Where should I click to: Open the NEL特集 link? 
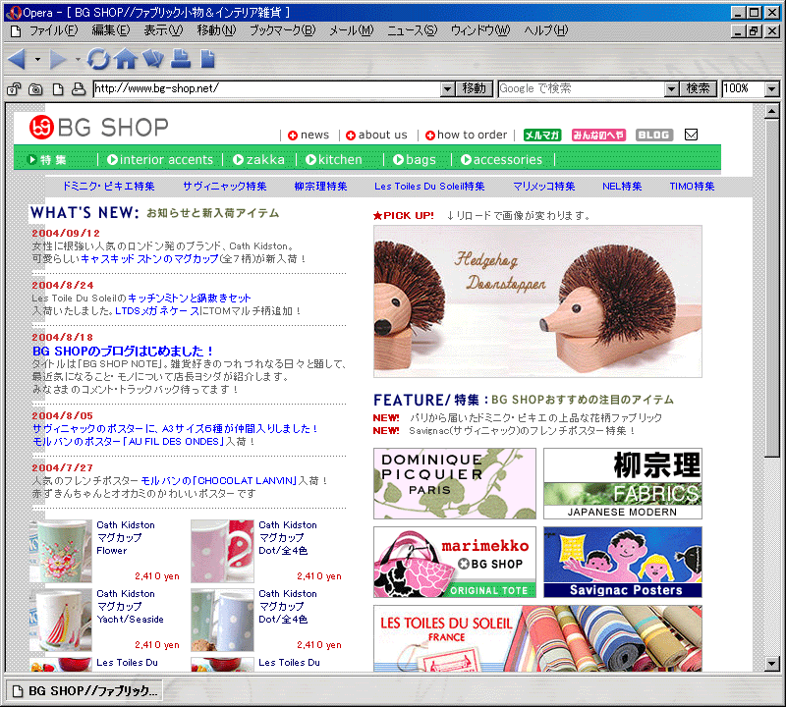click(622, 187)
